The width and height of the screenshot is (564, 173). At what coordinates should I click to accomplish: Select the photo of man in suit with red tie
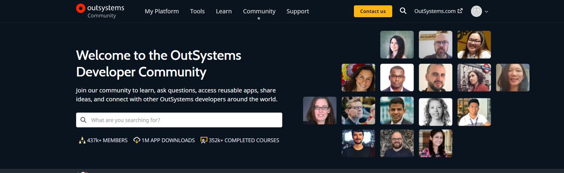pos(397,77)
